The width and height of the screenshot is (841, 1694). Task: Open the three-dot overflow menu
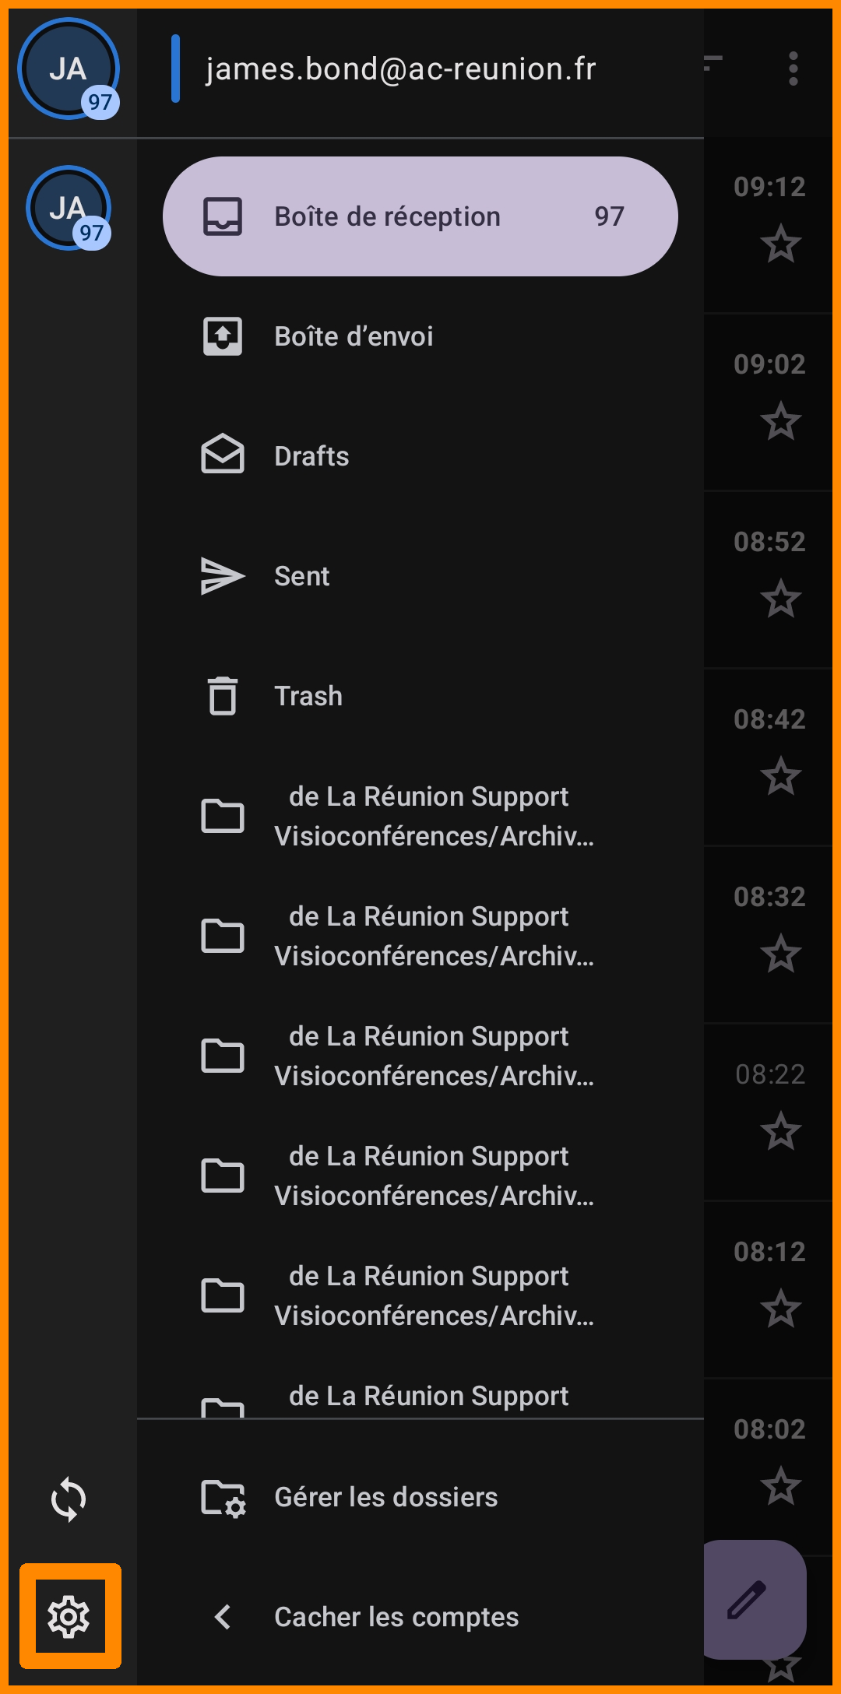pos(793,69)
